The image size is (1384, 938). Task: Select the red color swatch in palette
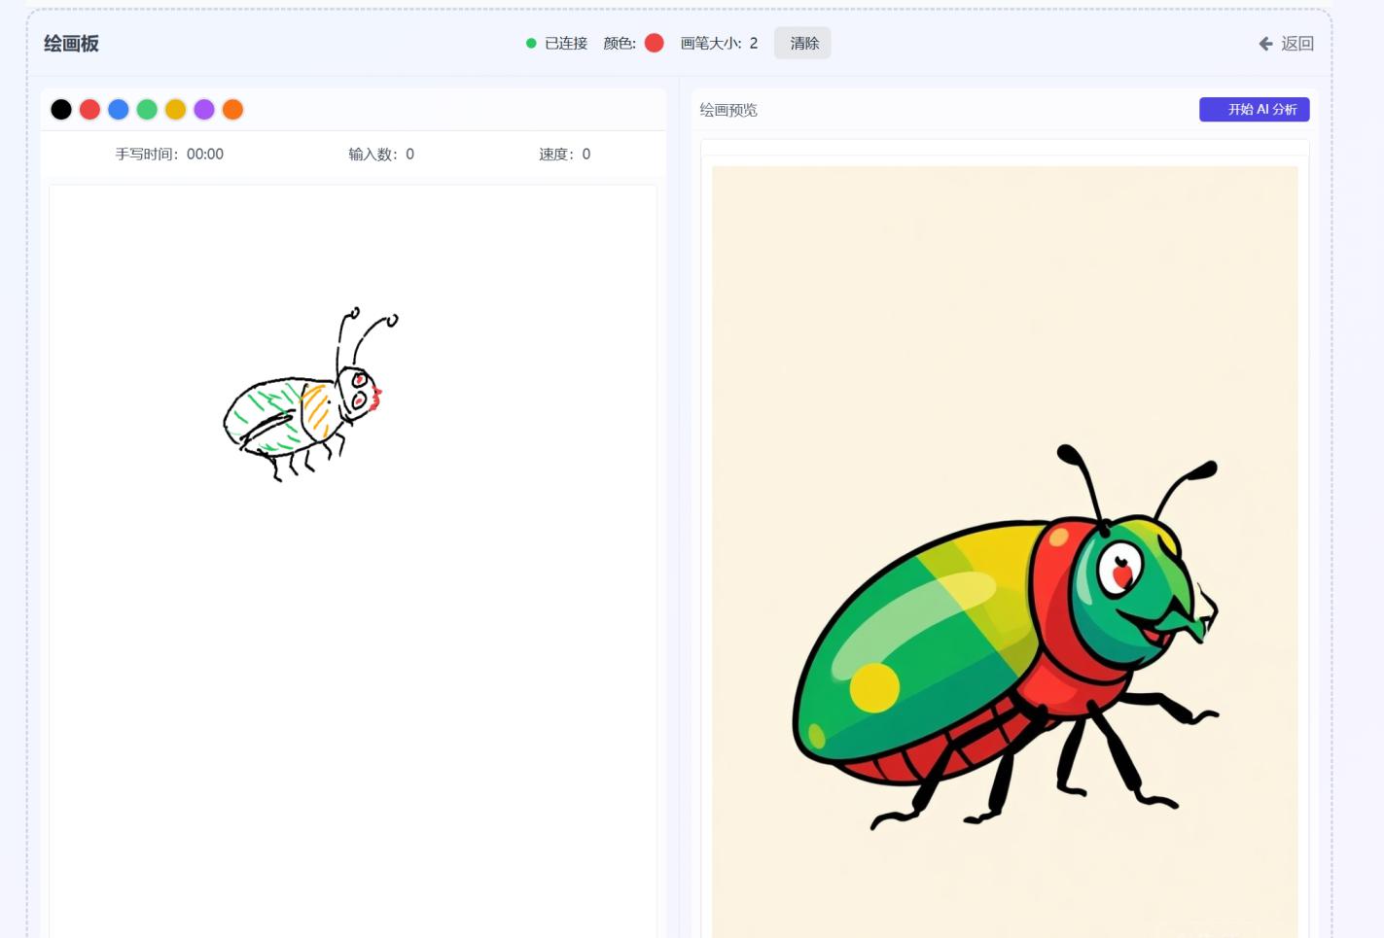[89, 109]
